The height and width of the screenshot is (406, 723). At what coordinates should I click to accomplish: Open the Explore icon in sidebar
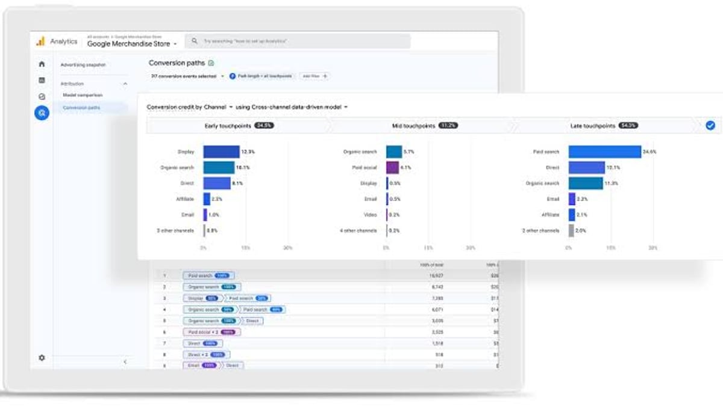pyautogui.click(x=42, y=96)
